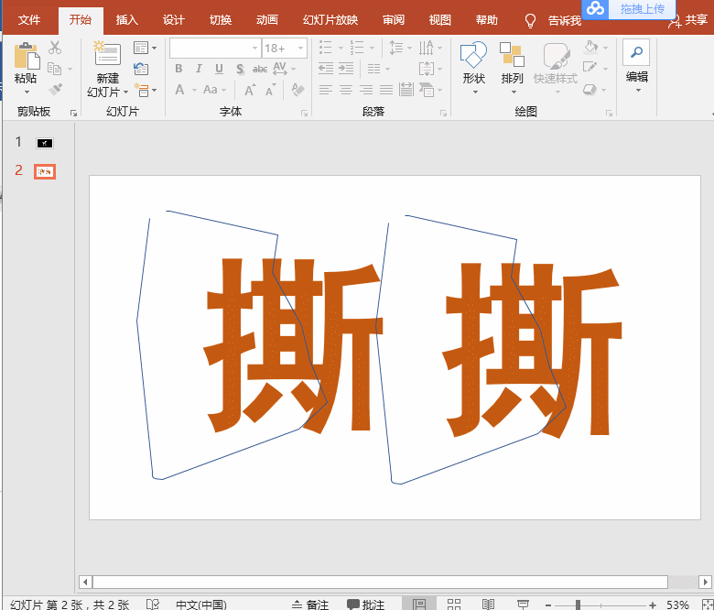The image size is (714, 610).
Task: Open the font name combo box
Action: click(x=215, y=48)
